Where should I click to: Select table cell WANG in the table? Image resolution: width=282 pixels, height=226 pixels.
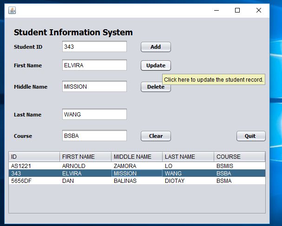click(188, 173)
